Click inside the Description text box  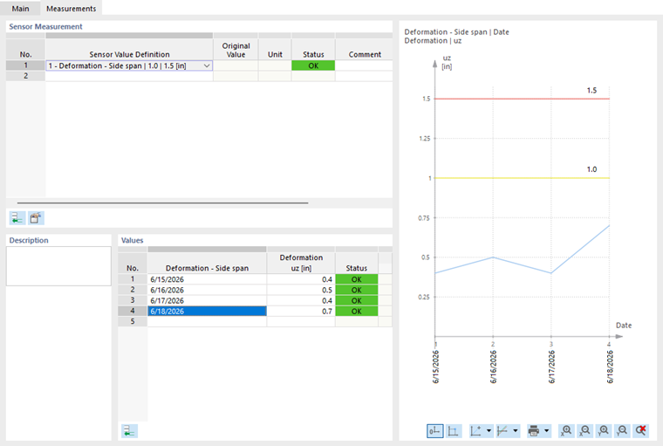pos(58,266)
